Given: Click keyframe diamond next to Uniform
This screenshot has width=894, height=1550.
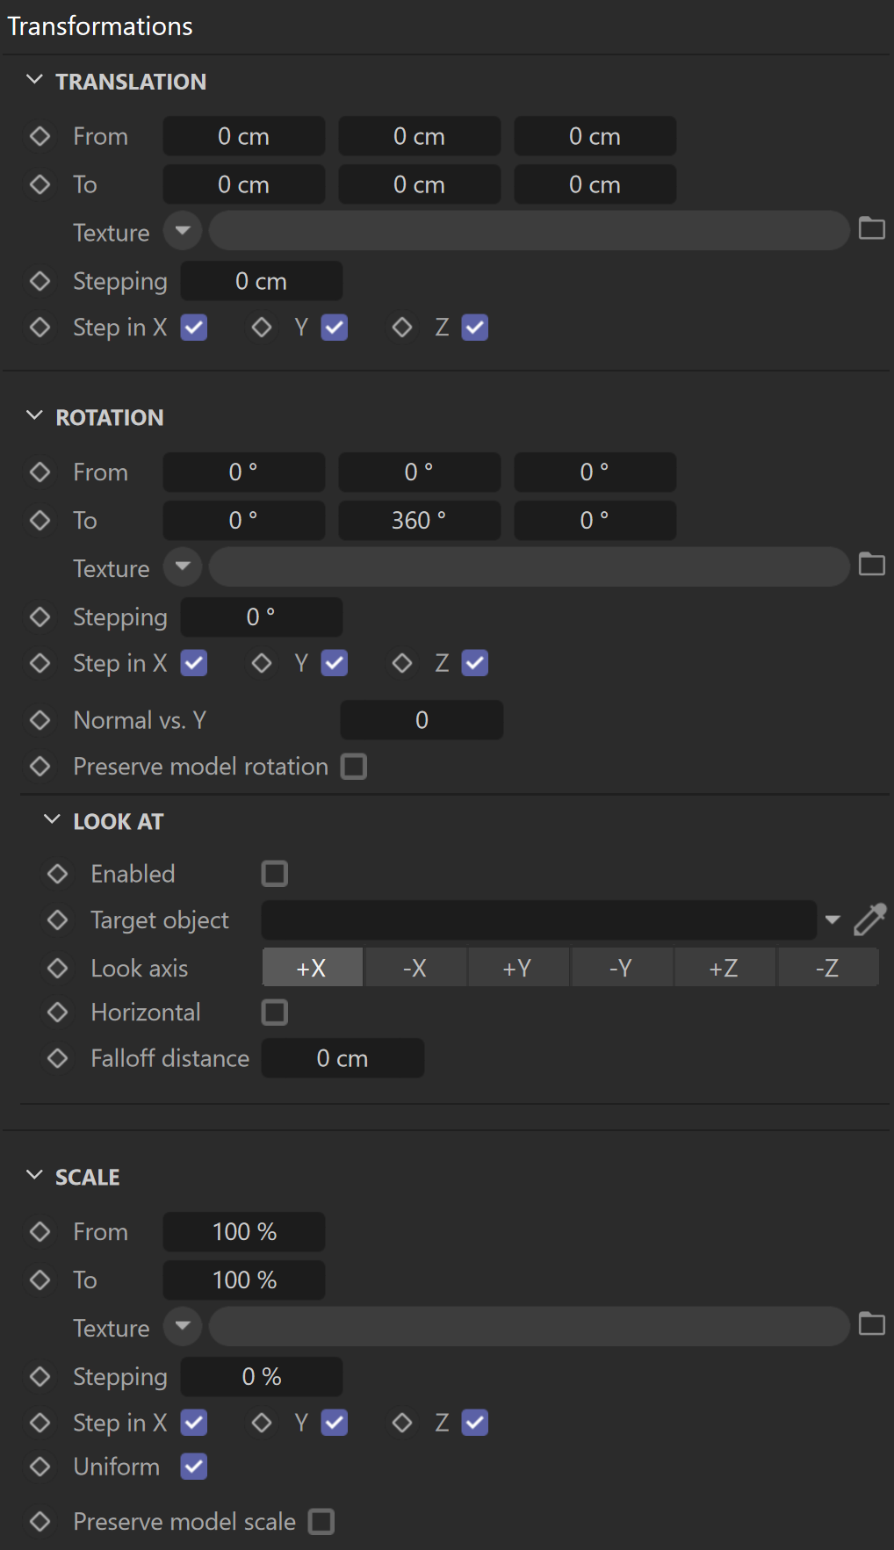Looking at the screenshot, I should [40, 1467].
